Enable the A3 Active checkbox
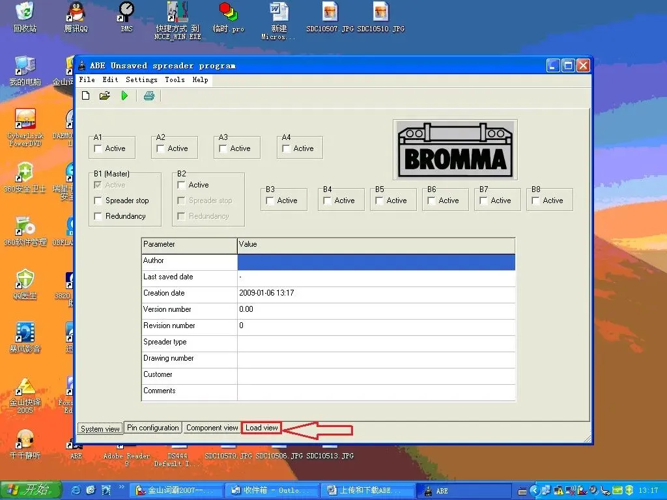 pos(223,148)
